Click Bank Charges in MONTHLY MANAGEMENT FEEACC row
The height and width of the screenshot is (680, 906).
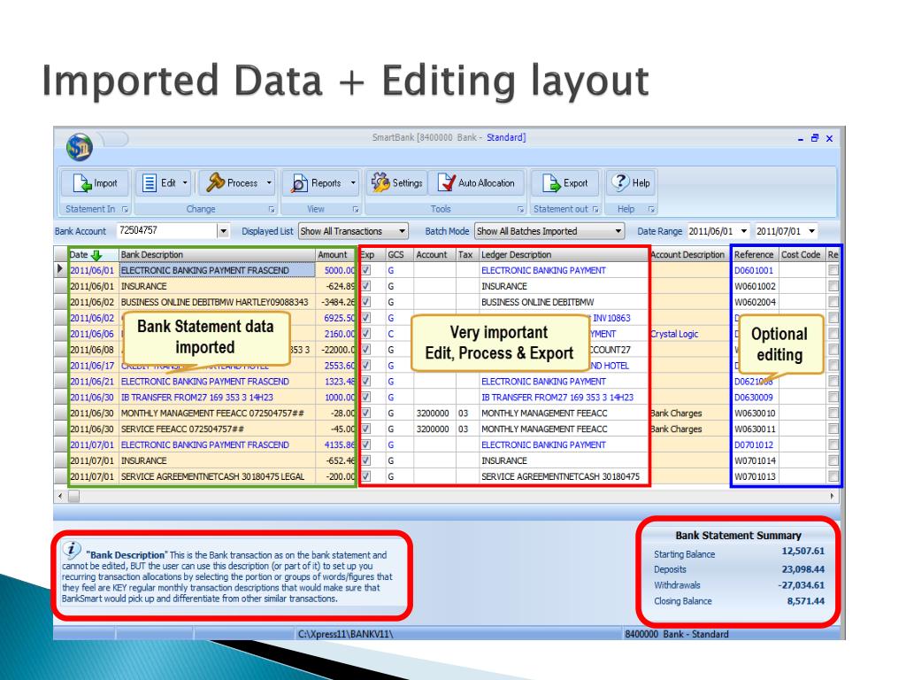[x=675, y=413]
